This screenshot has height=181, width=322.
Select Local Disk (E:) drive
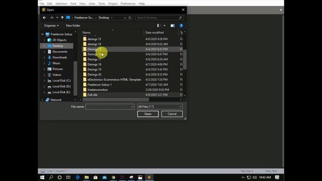point(61,92)
